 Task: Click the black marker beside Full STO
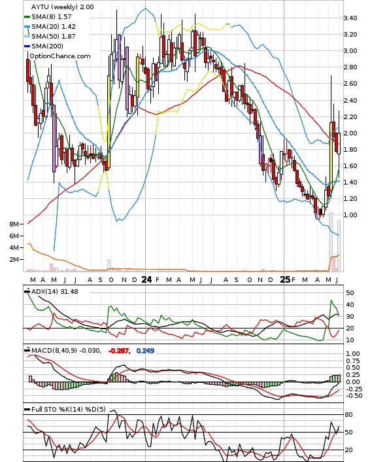point(27,410)
